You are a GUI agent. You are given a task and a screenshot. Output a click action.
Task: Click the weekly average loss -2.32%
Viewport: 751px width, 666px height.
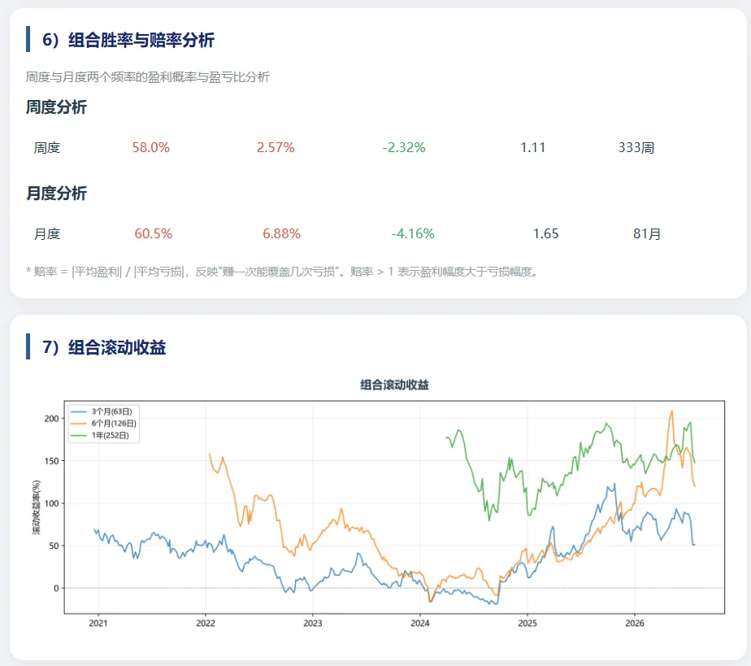(404, 147)
